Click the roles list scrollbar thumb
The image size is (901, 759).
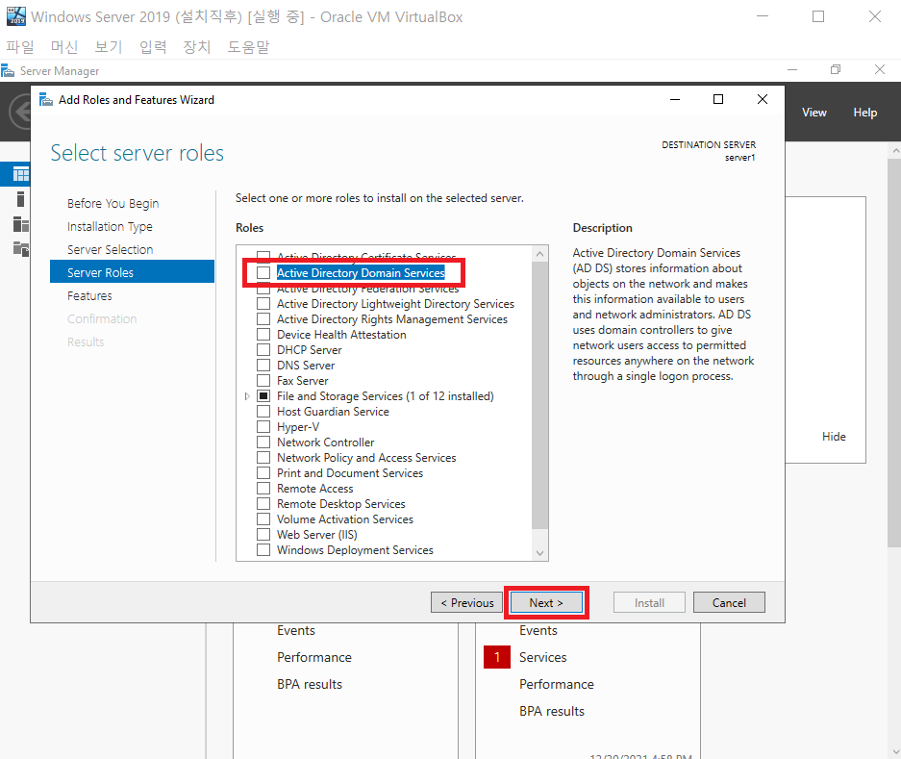pyautogui.click(x=539, y=394)
